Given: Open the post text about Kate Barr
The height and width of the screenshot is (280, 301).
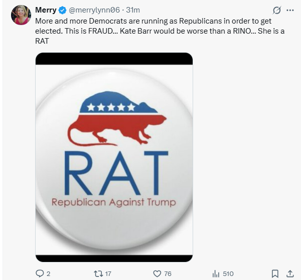Looking at the screenshot, I should [150, 31].
